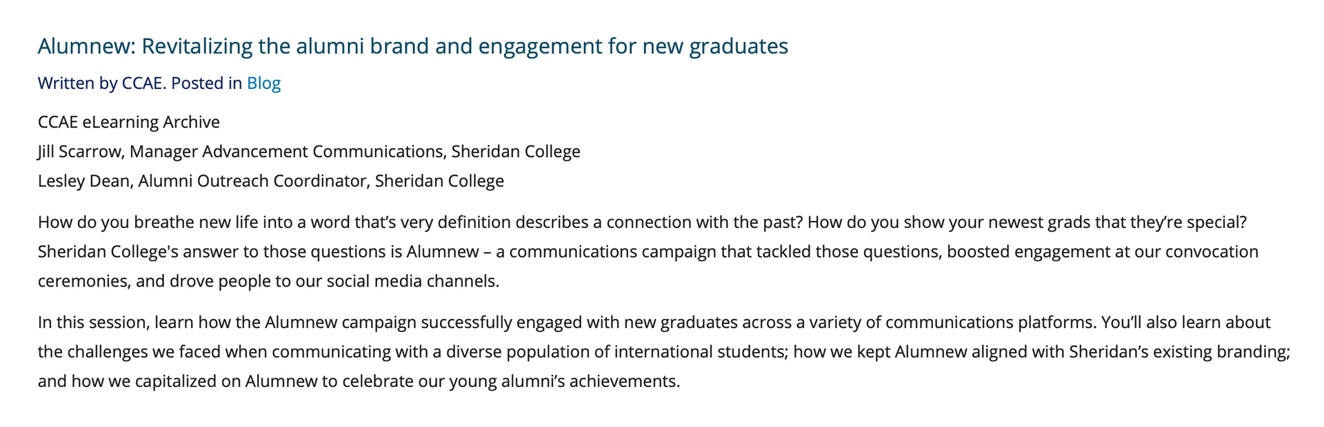Click 'Alumni Outreach Coordinator' job title text

(x=252, y=181)
